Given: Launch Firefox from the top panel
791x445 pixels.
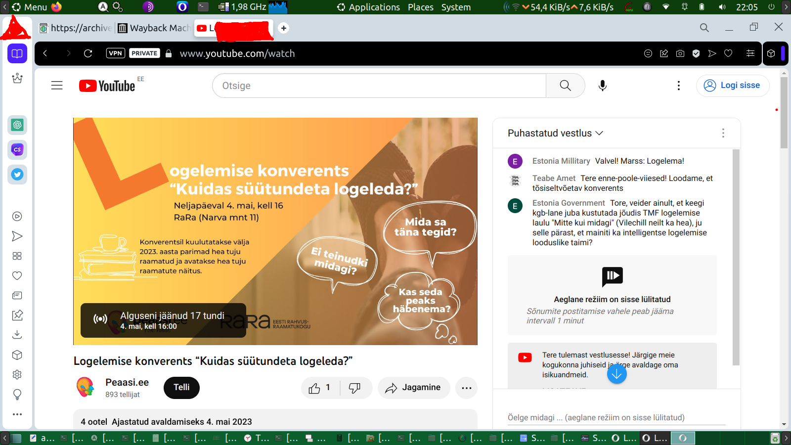Looking at the screenshot, I should 57,7.
